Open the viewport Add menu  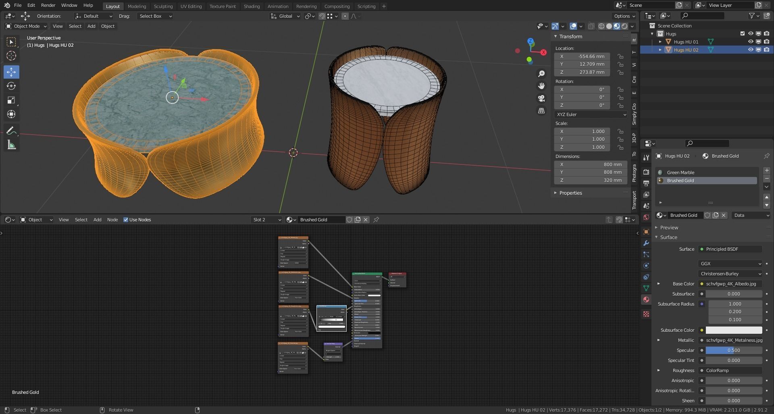[92, 26]
